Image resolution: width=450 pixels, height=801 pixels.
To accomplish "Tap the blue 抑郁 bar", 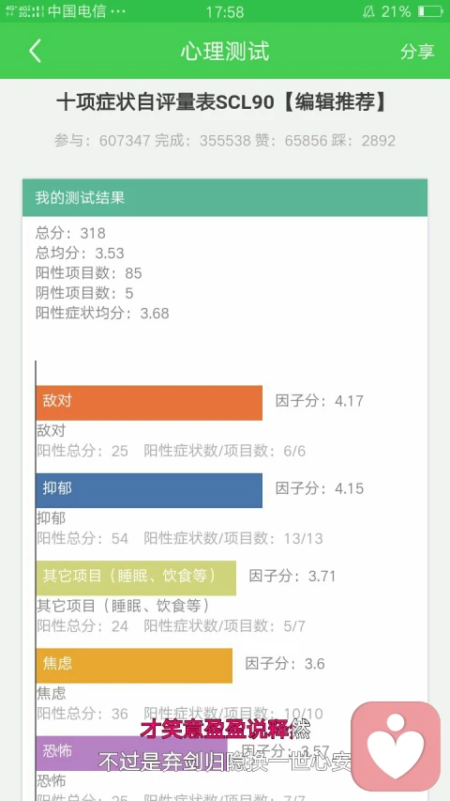I will tap(149, 490).
